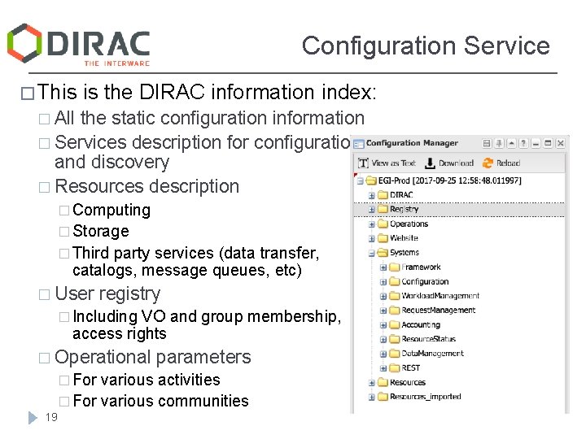Viewport: 586px width, 439px height.
Task: Expand the REST subfolder
Action: (x=383, y=368)
